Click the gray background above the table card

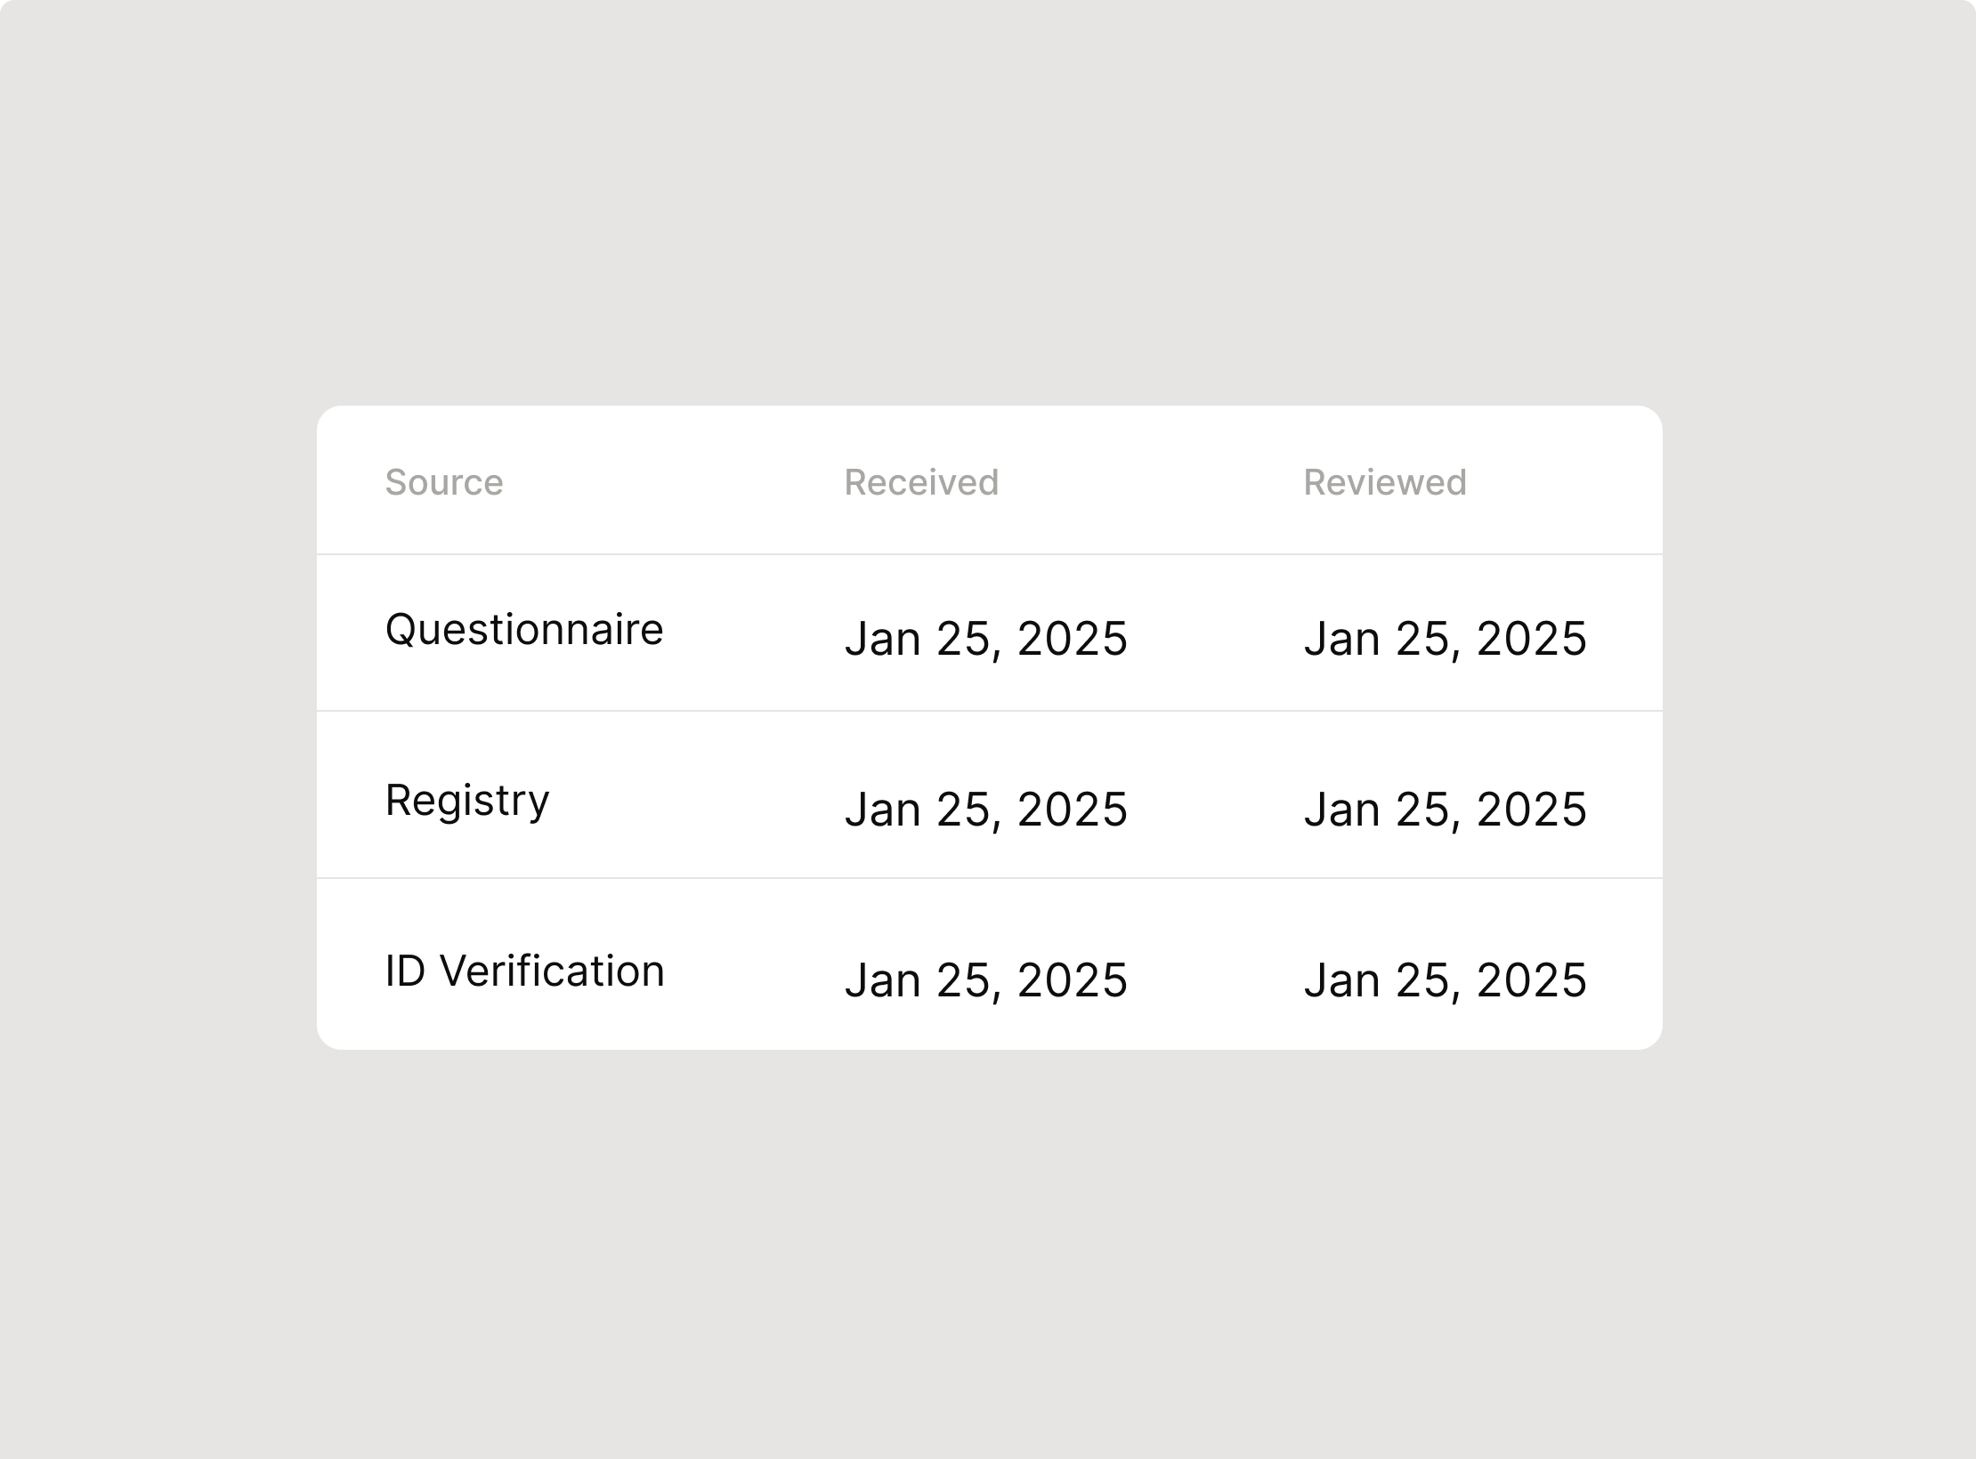pyautogui.click(x=988, y=203)
